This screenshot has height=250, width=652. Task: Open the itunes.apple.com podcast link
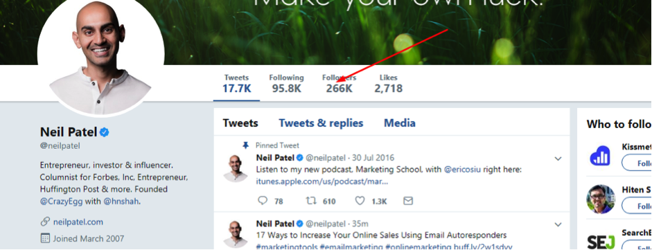coord(322,181)
